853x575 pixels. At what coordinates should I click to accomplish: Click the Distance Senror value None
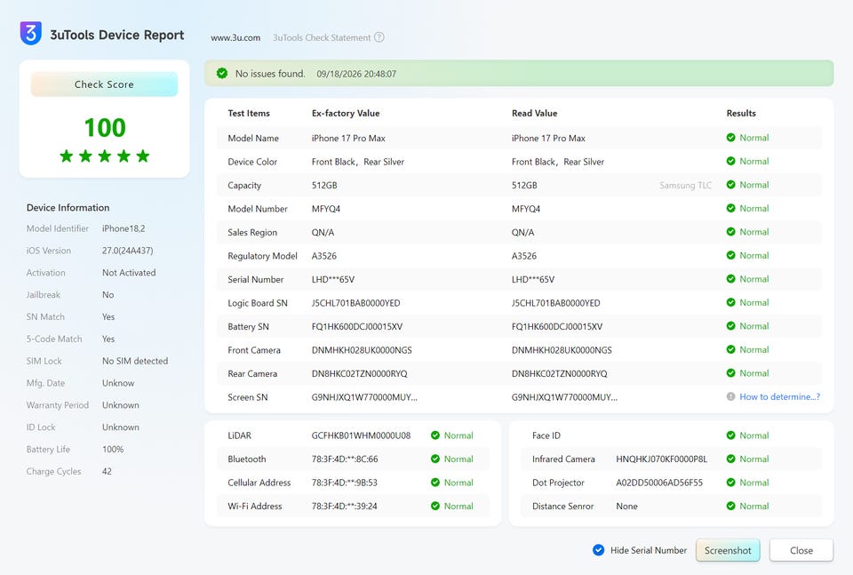626,506
